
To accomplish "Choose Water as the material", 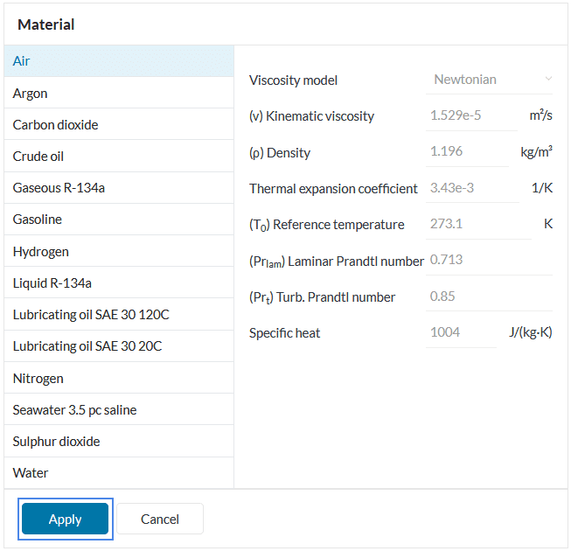I will 119,472.
